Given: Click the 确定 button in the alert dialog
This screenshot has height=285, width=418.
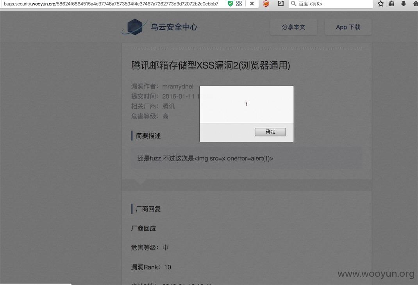Looking at the screenshot, I should coord(270,132).
